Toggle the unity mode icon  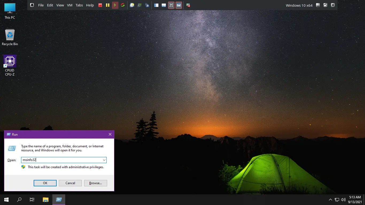[x=179, y=5]
